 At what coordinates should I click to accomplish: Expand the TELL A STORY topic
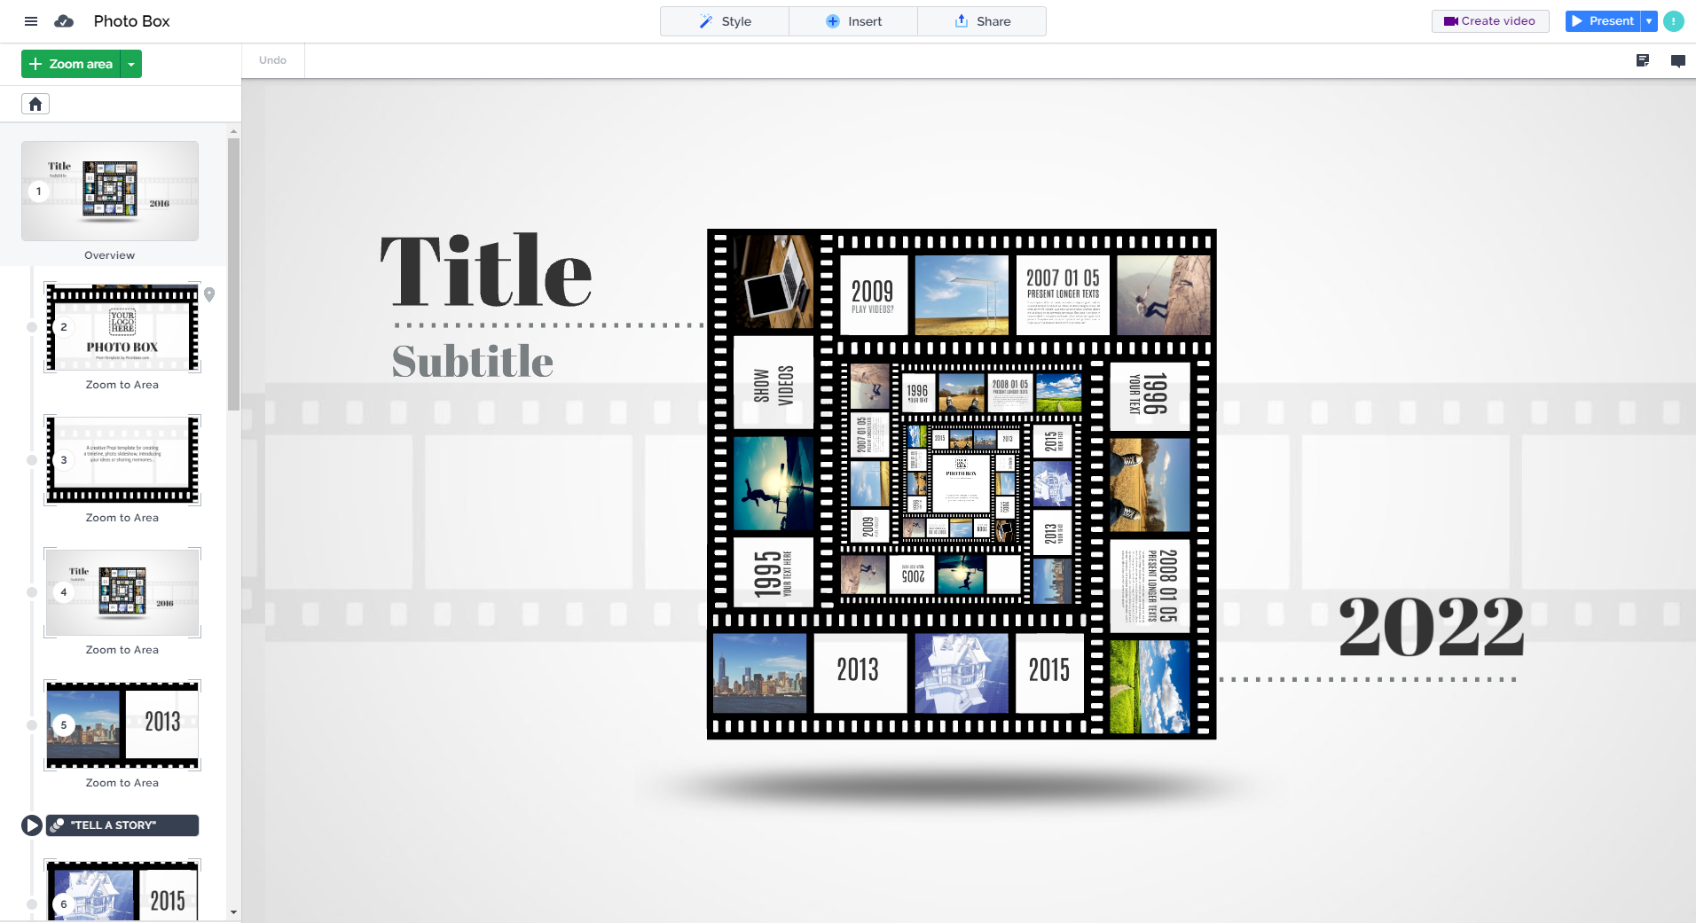(x=31, y=825)
